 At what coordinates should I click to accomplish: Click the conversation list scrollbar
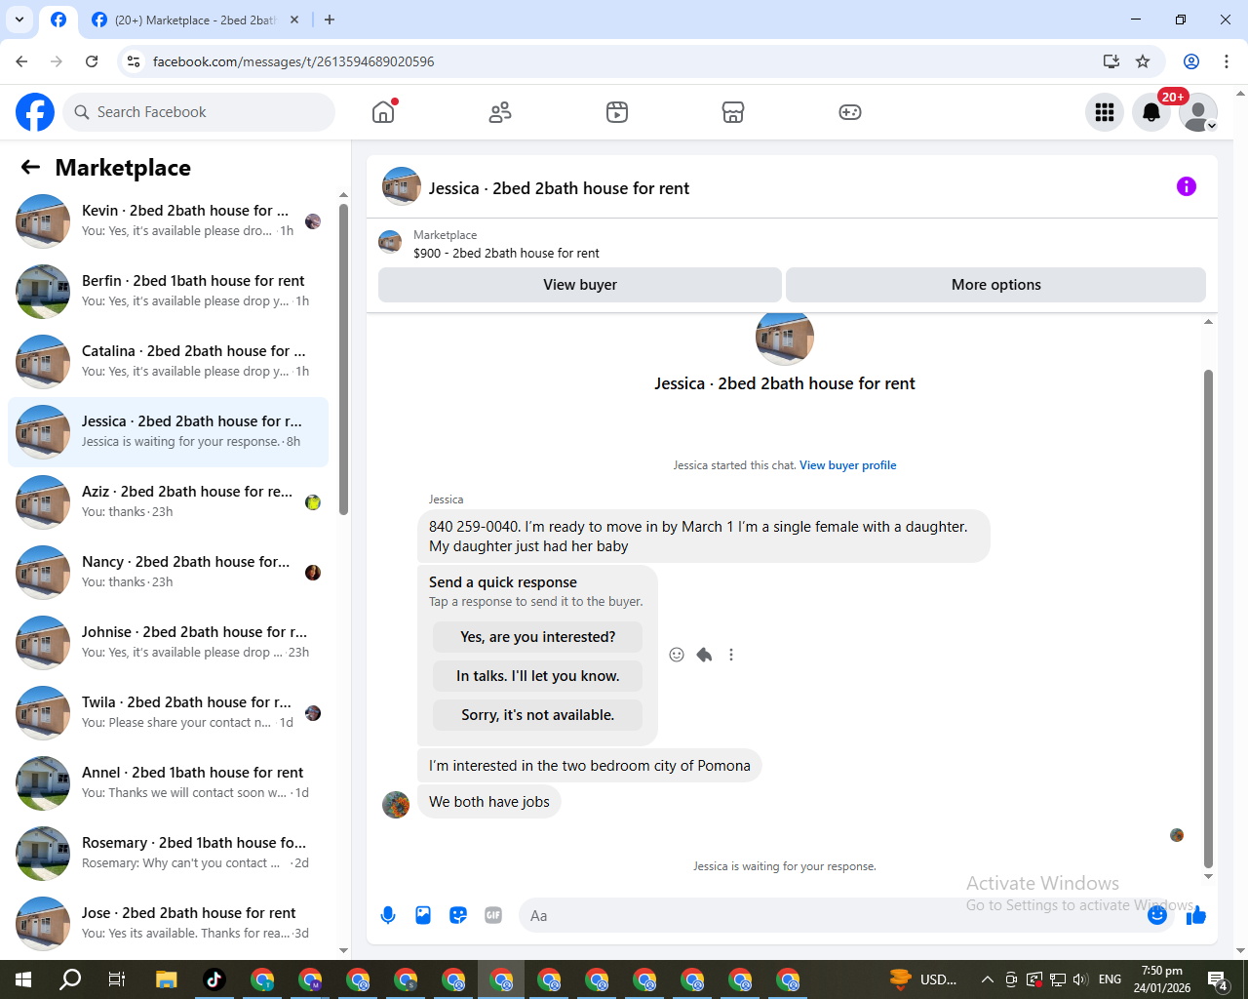(343, 359)
